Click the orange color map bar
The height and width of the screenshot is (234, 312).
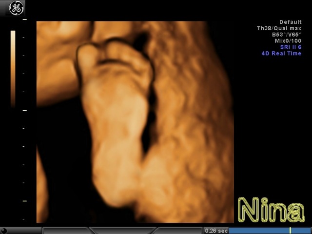coord(13,68)
